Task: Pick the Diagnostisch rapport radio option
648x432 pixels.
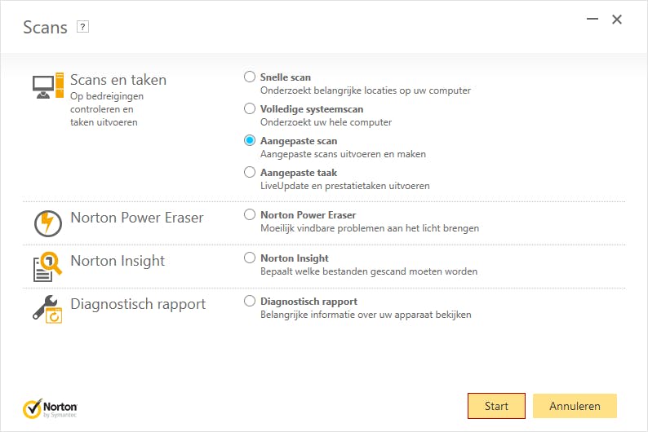Action: pos(250,301)
